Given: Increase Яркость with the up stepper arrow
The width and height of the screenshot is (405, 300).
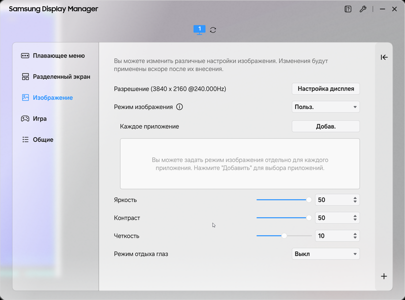Looking at the screenshot, I should pyautogui.click(x=355, y=198).
